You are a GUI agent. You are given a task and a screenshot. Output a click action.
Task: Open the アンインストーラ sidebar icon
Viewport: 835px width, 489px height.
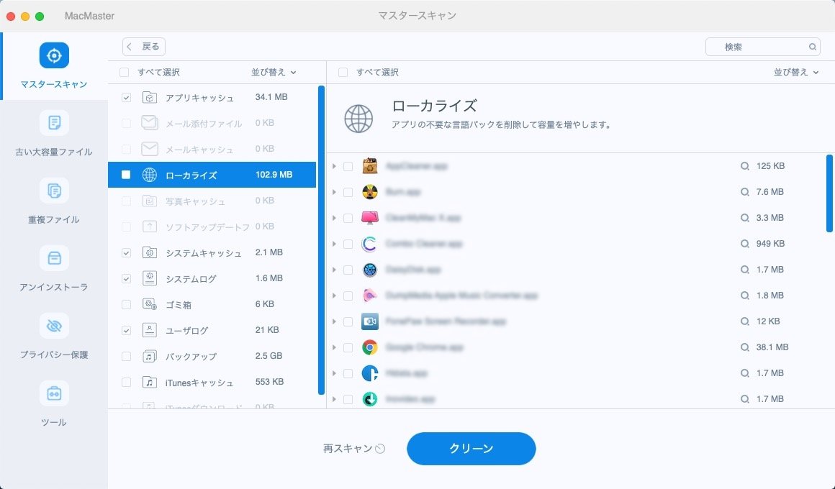tap(54, 258)
